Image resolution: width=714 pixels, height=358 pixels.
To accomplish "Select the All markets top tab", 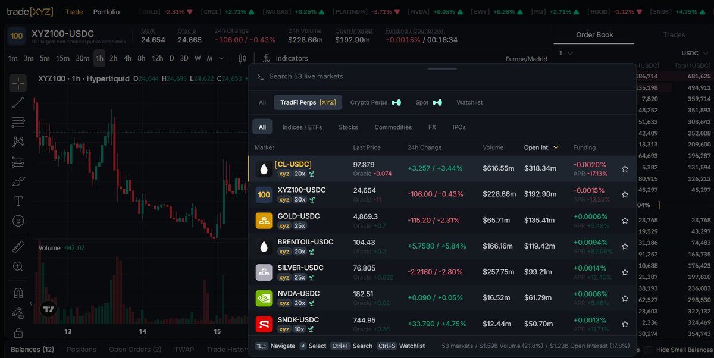I will [262, 102].
